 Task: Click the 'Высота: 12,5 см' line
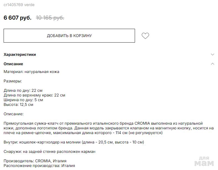coord(19,104)
